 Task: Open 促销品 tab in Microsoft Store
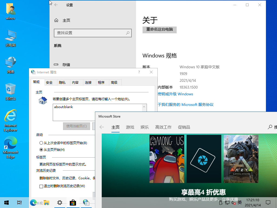tap(184, 127)
